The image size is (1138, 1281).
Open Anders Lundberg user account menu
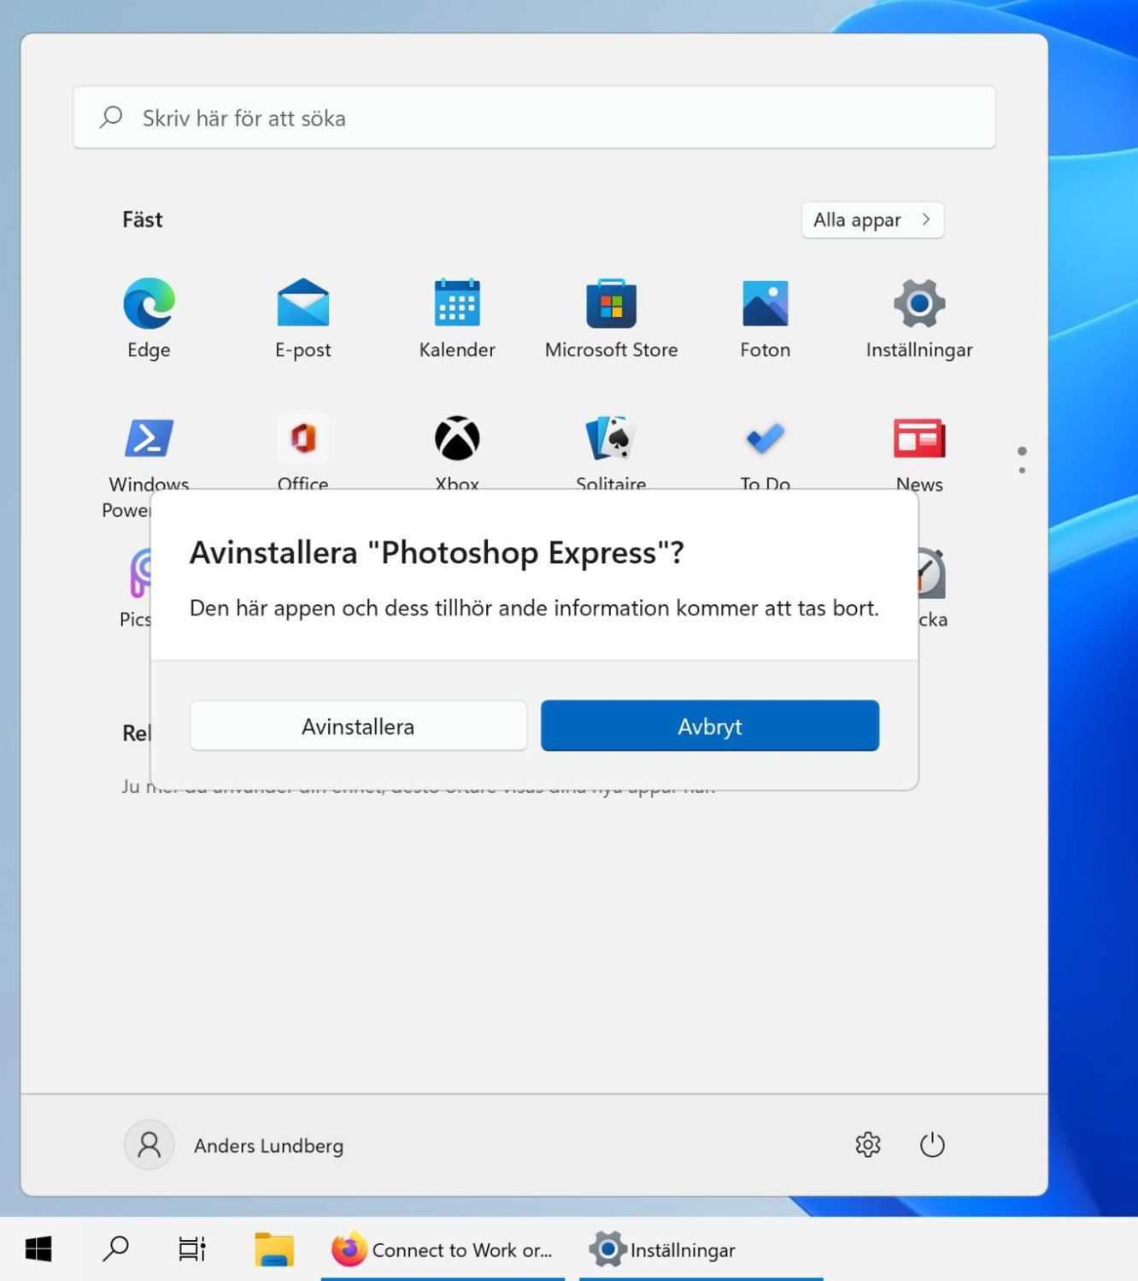(x=235, y=1145)
